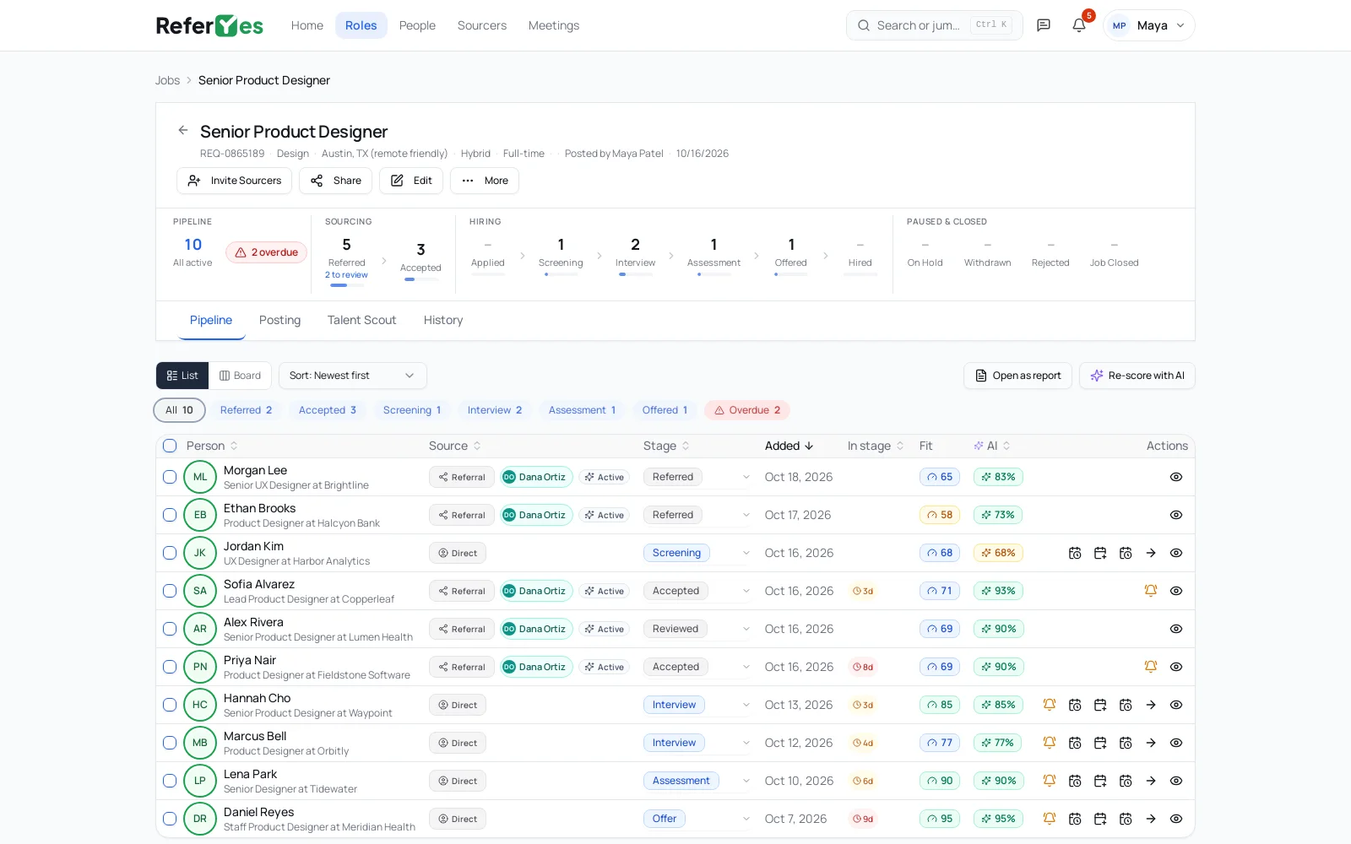Screen dimensions: 1351x844
Task: Click the Edit job button
Action: point(411,181)
